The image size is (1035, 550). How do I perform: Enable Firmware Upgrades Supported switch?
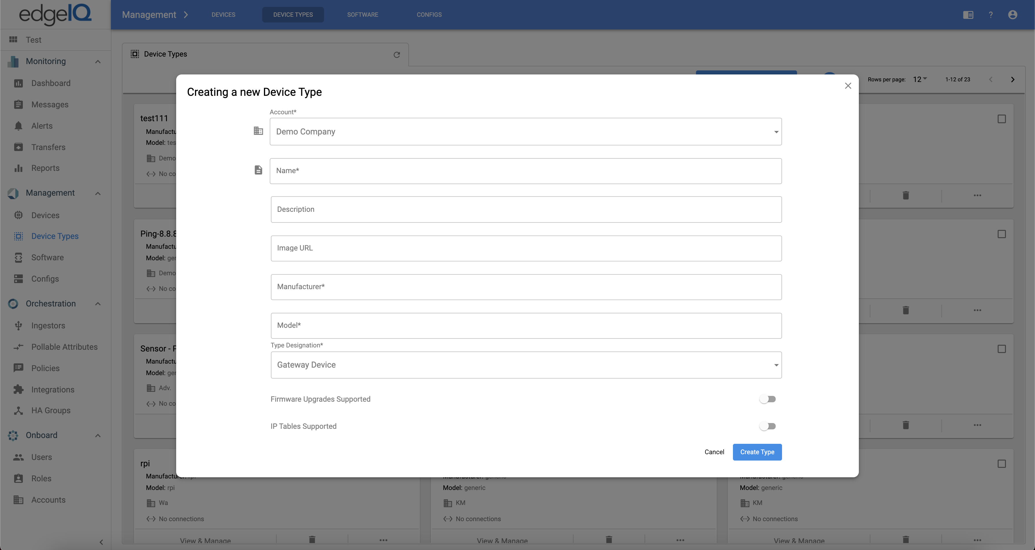tap(767, 399)
